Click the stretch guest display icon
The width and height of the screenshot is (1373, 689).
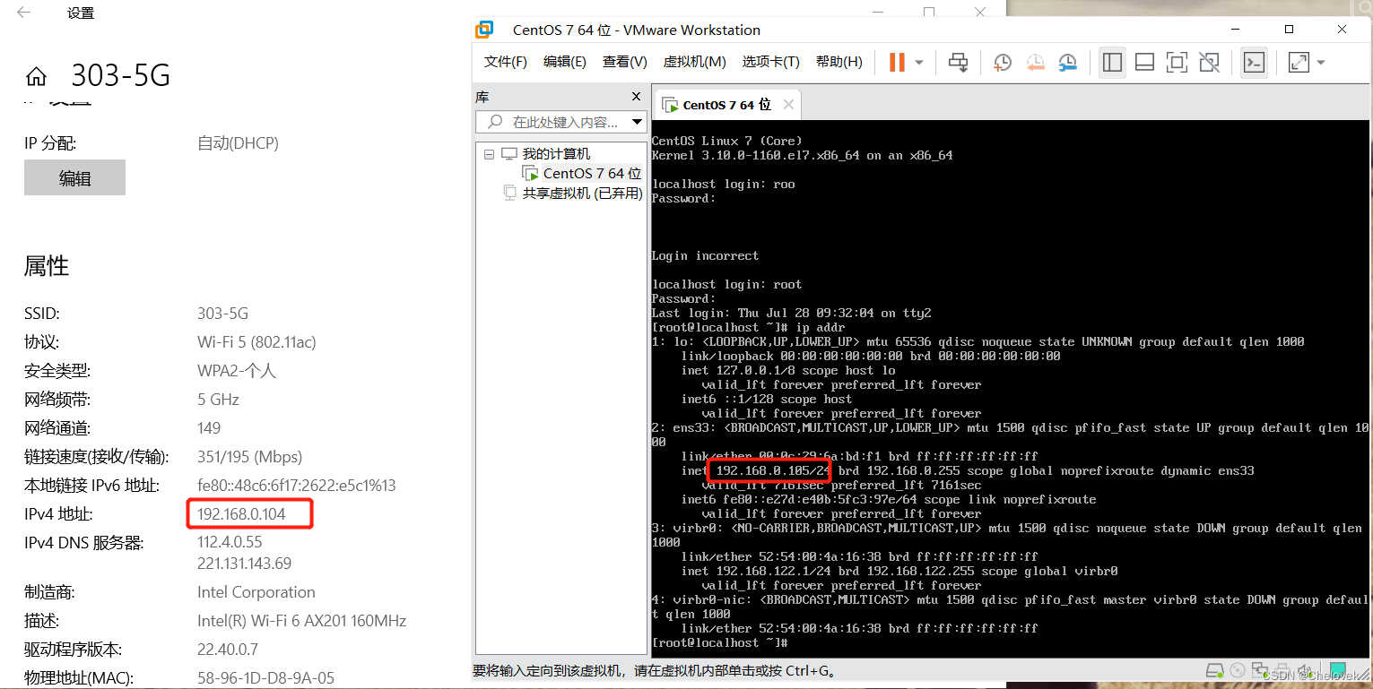coord(1298,62)
